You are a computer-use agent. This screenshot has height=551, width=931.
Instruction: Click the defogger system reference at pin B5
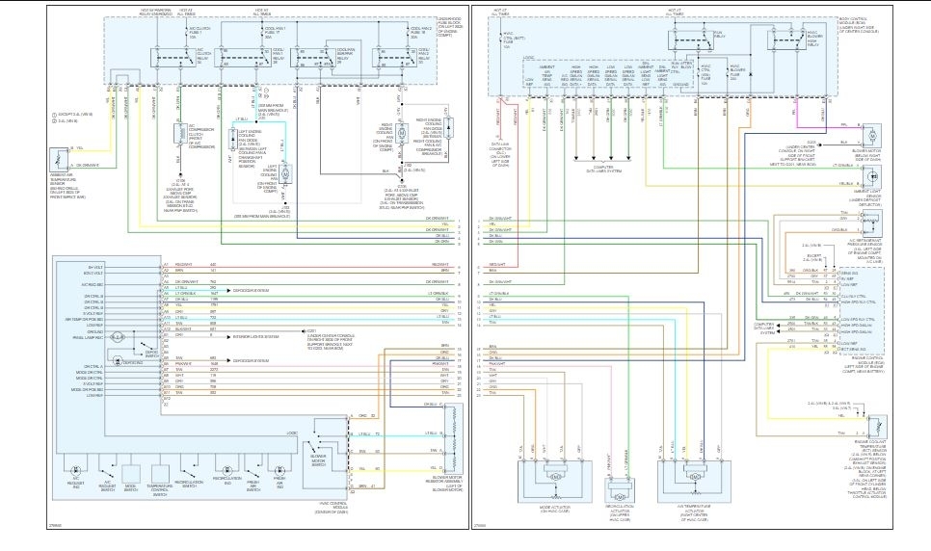click(252, 361)
